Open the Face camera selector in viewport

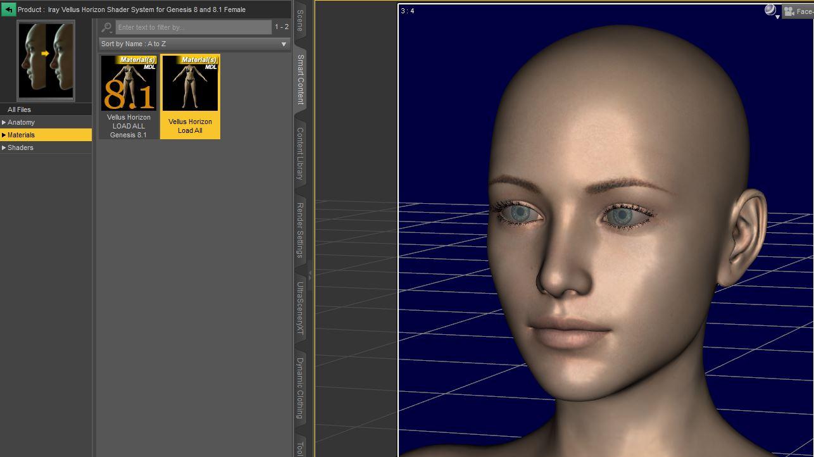click(798, 11)
